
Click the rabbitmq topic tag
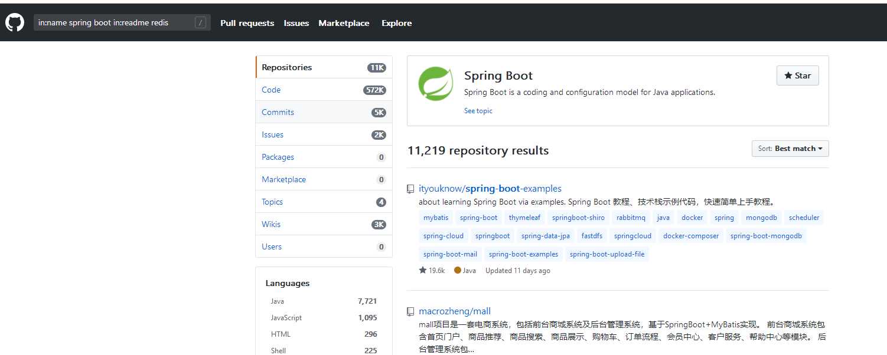(631, 218)
